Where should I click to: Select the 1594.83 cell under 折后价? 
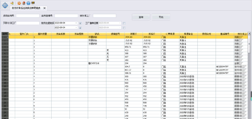click(x=152, y=37)
